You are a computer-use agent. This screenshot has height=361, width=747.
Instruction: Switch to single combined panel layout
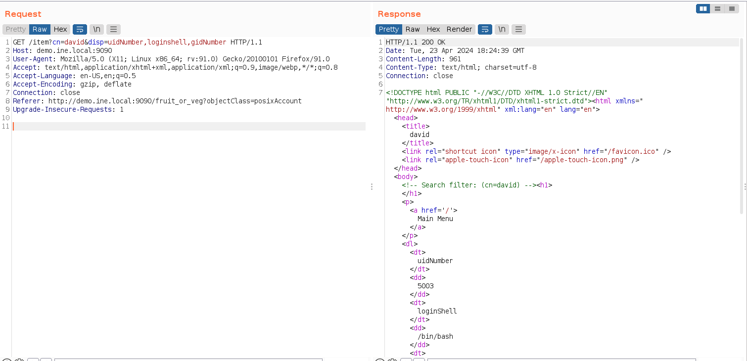pos(731,8)
